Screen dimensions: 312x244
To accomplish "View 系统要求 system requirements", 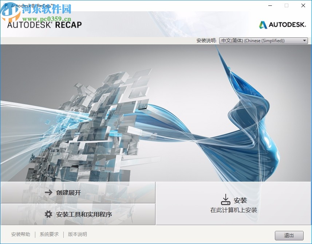I will point(48,235).
